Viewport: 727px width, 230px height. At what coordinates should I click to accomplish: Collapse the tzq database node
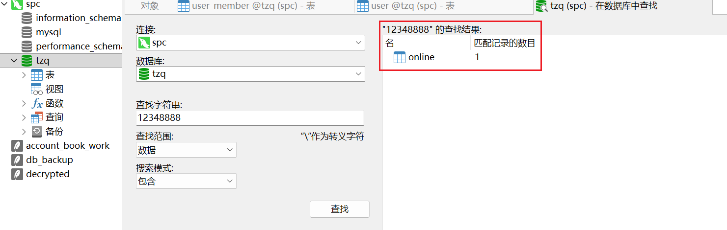14,61
